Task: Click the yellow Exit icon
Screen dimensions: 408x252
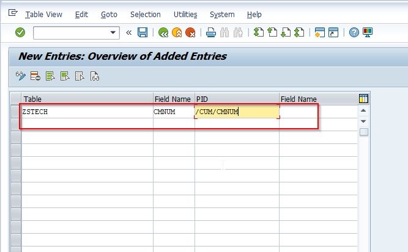Action: [177, 33]
